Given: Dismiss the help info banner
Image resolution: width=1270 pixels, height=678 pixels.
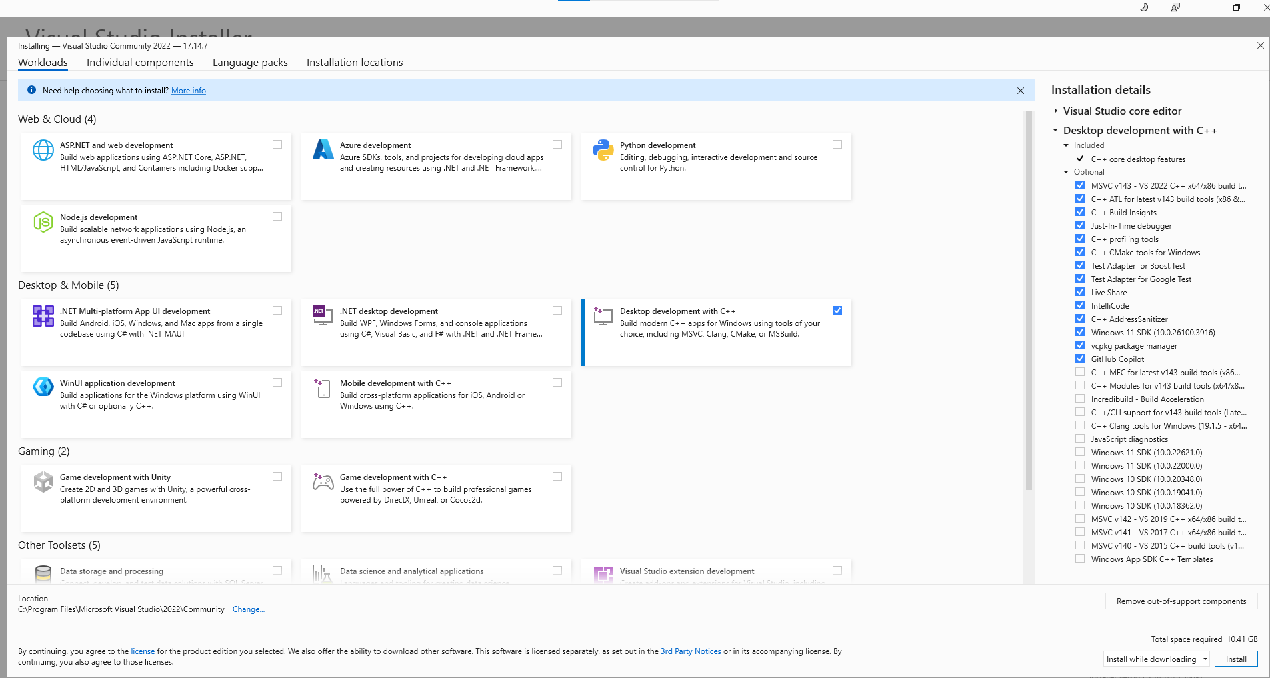Looking at the screenshot, I should [1020, 91].
